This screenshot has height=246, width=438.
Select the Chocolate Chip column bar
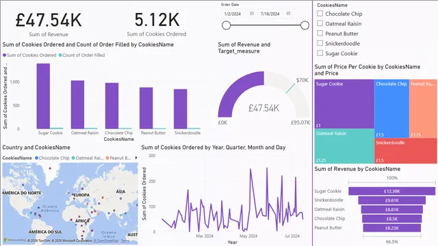[x=112, y=106]
